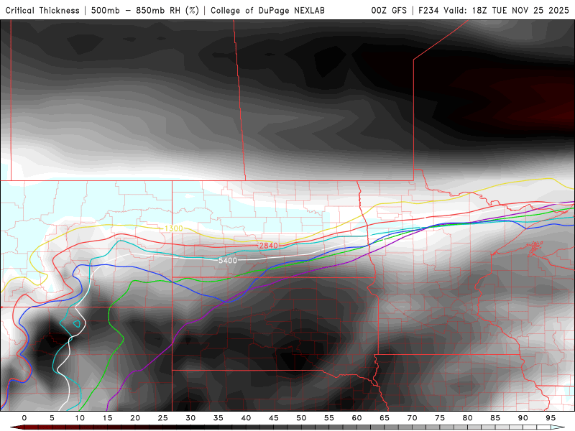Select the '75' tick on the color scale
Screen dimensions: 575x431
[x=440, y=418]
